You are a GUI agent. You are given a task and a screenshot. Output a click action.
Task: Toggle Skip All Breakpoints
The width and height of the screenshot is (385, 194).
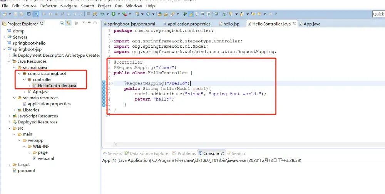pos(36,14)
